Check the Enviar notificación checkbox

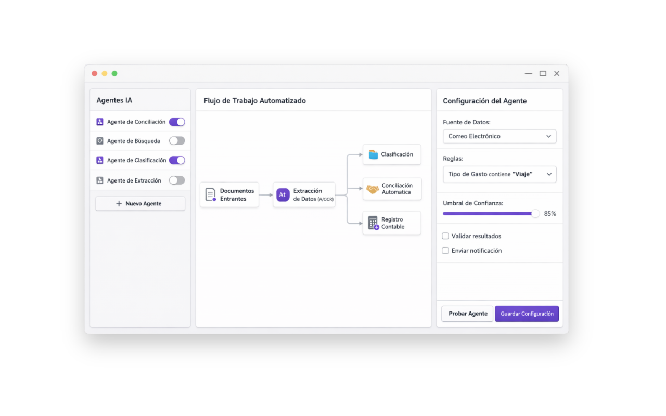[445, 251]
